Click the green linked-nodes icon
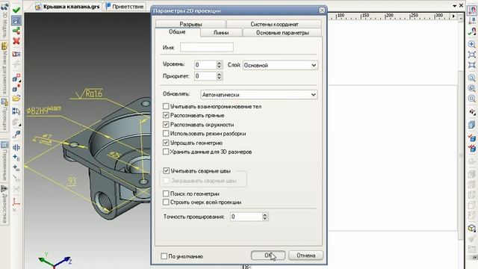 coord(16,31)
